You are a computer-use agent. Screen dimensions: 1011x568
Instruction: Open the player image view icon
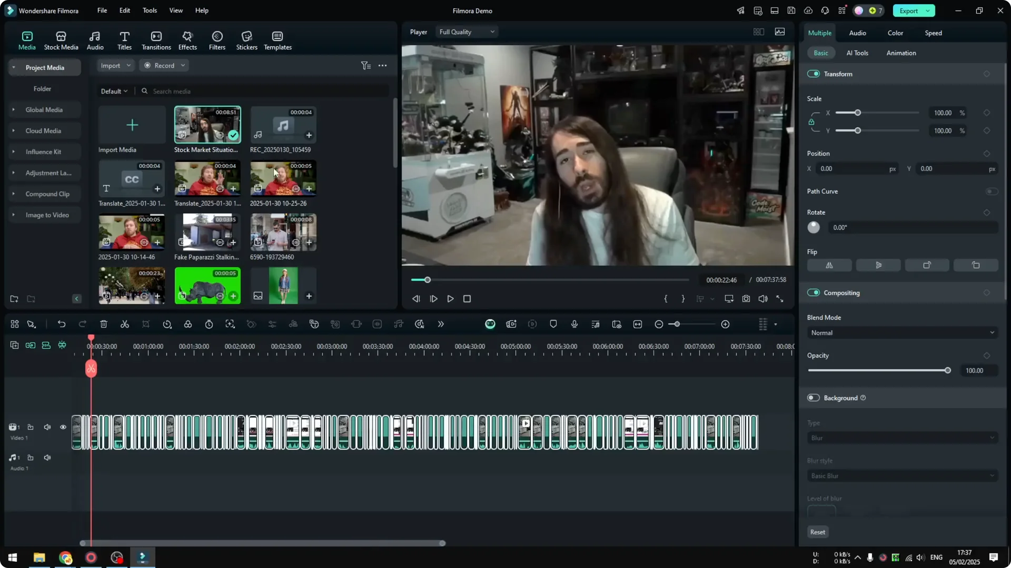pos(780,32)
